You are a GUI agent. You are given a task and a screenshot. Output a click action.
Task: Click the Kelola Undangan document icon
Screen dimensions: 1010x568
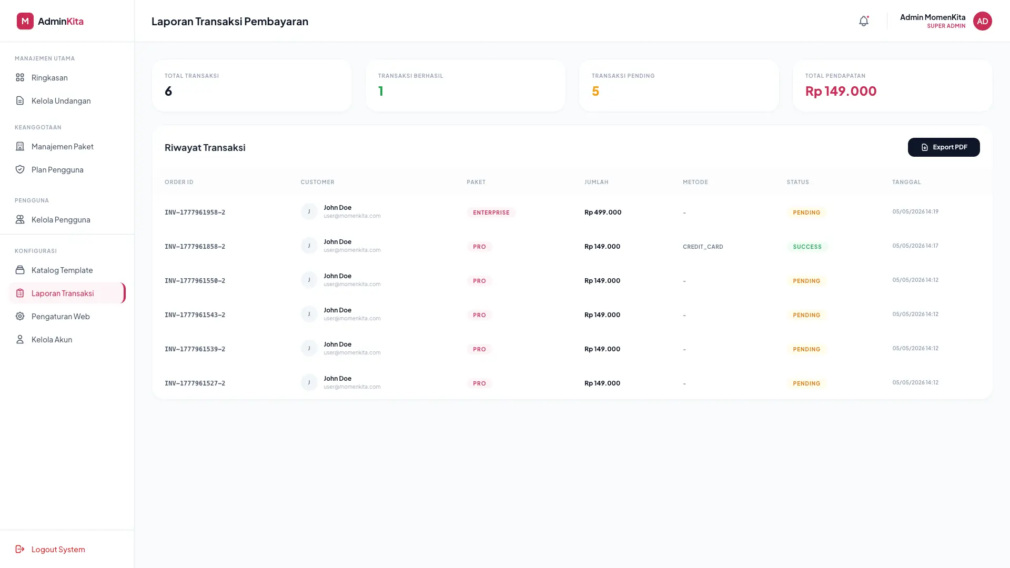(20, 100)
